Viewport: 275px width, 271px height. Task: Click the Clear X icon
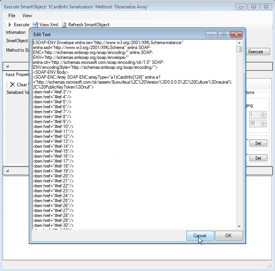[x=12, y=84]
